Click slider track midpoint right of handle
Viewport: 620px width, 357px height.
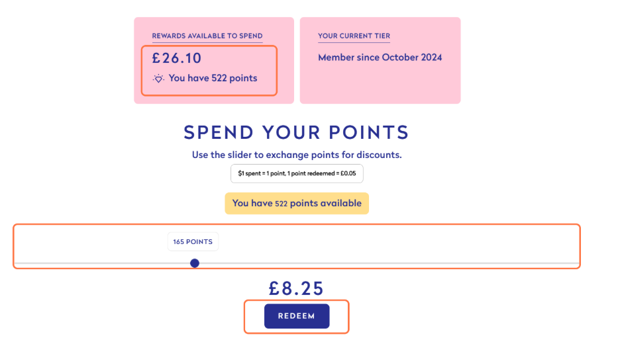[386, 264]
